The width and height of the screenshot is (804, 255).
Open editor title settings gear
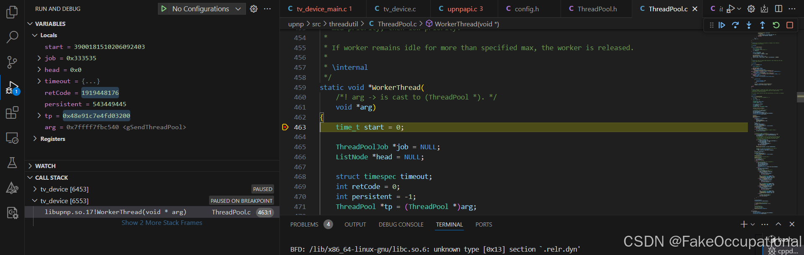[751, 9]
